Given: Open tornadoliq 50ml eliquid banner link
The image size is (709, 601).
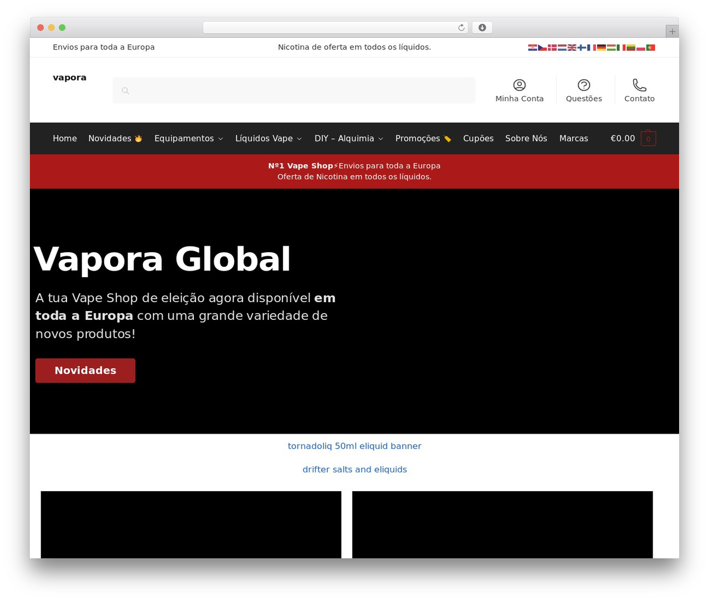Looking at the screenshot, I should pyautogui.click(x=354, y=446).
